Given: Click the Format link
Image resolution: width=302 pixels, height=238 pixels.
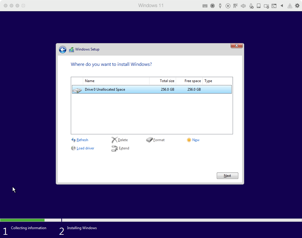Looking at the screenshot, I should [x=159, y=140].
